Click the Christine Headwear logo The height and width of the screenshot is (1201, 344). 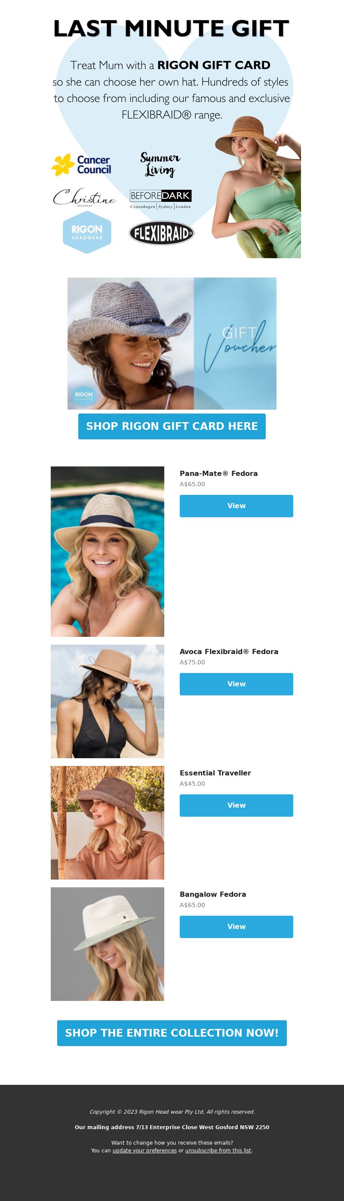click(84, 198)
